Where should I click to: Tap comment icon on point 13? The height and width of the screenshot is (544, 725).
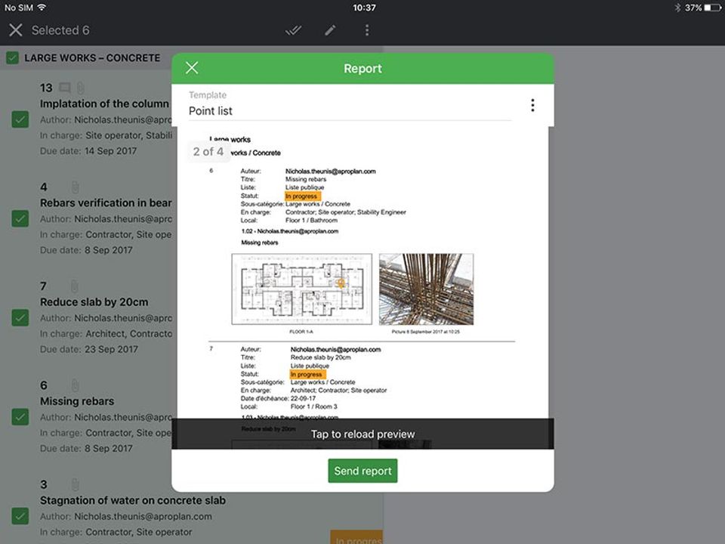pos(65,88)
